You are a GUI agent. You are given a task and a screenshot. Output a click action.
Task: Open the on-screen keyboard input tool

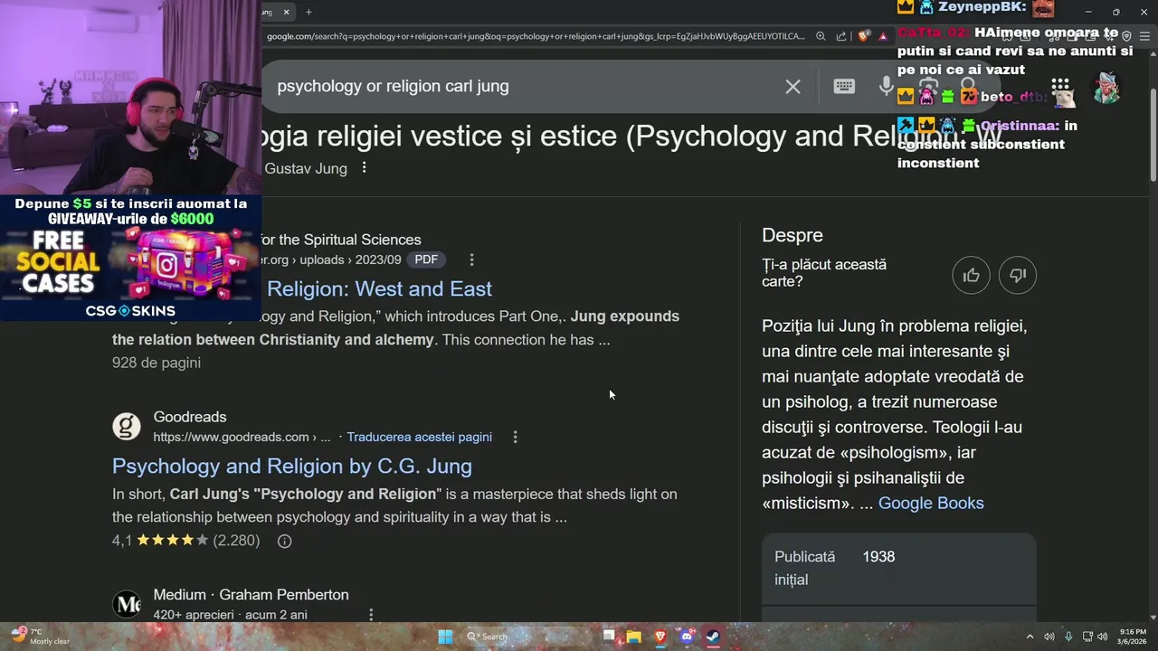(844, 86)
